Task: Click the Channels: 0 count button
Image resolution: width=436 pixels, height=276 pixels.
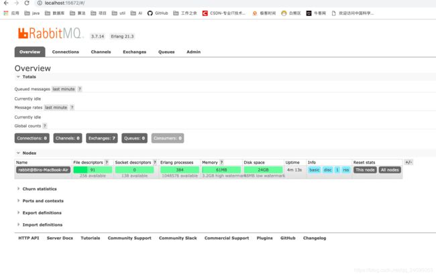Action: click(x=68, y=138)
